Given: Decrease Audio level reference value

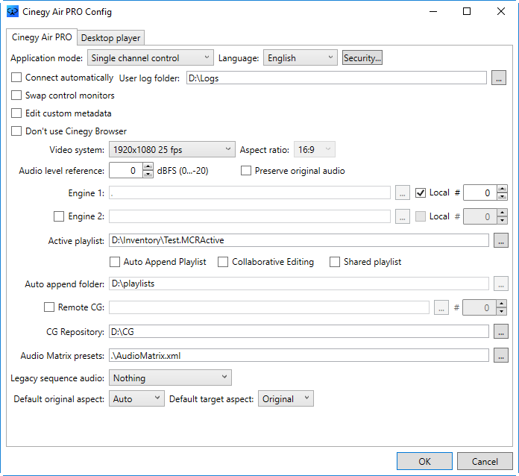Looking at the screenshot, I should click(x=148, y=174).
